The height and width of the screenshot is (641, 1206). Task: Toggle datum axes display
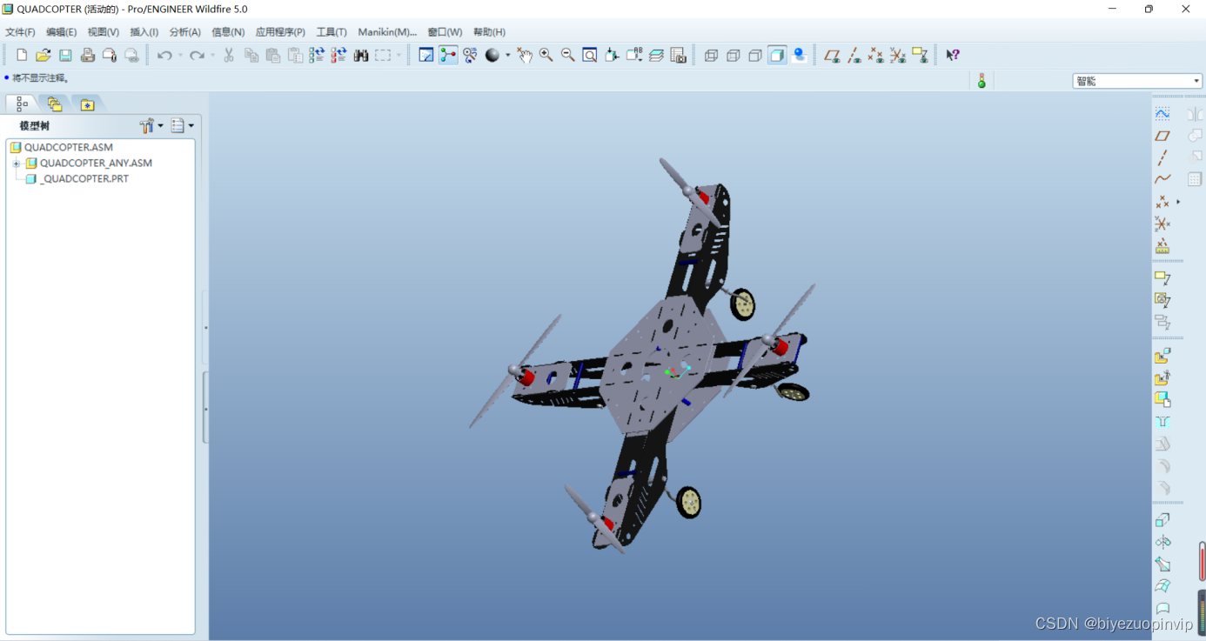click(x=854, y=55)
